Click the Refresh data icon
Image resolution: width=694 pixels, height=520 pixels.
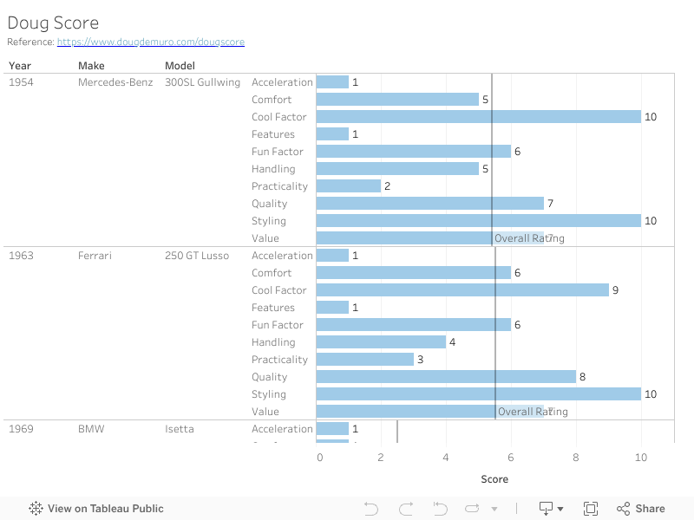pos(472,509)
